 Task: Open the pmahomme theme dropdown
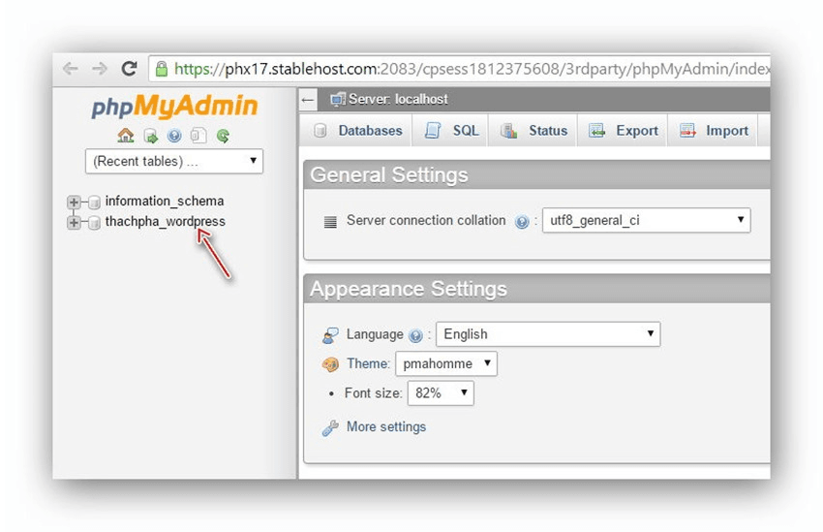pos(446,363)
